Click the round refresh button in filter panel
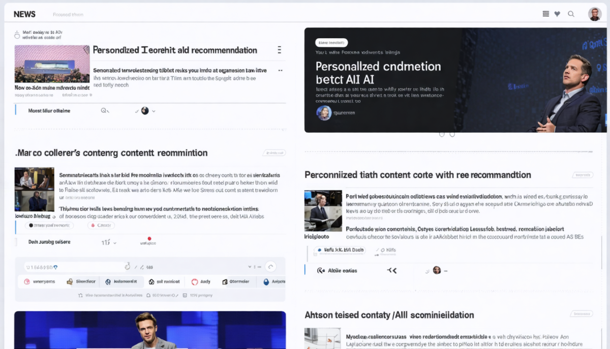 coord(270,266)
